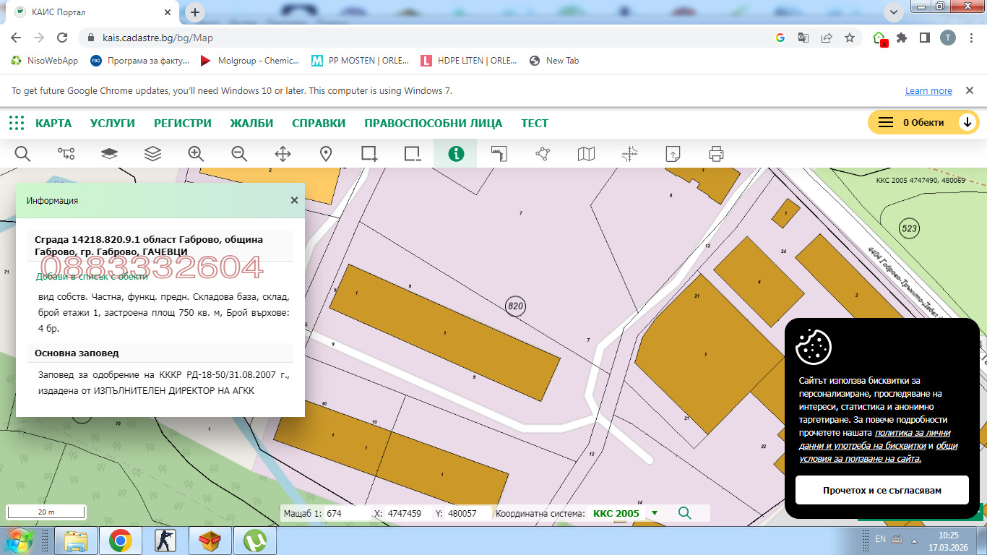Select the zoom in tool
987x555 pixels.
click(x=196, y=153)
